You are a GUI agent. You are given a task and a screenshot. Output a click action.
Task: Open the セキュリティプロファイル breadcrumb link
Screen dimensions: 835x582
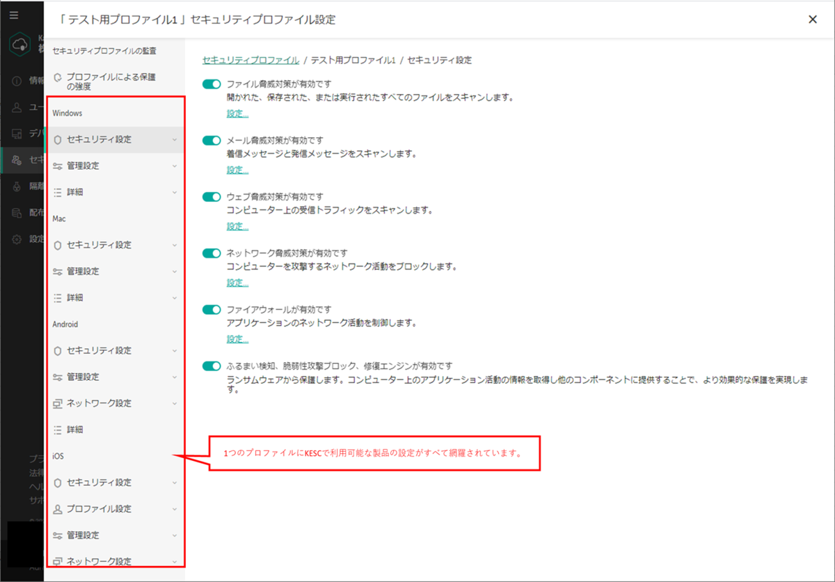(250, 60)
